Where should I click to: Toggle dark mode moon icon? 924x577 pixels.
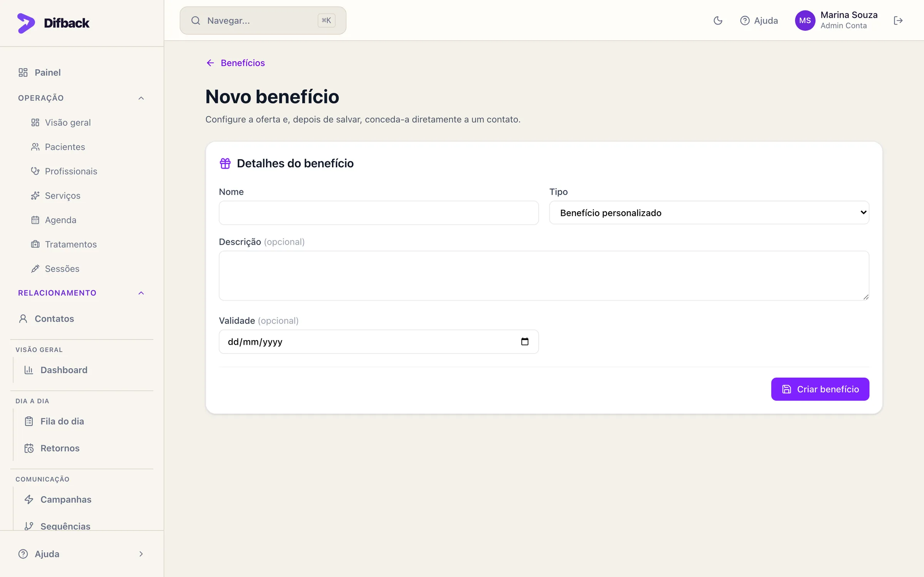[718, 21]
